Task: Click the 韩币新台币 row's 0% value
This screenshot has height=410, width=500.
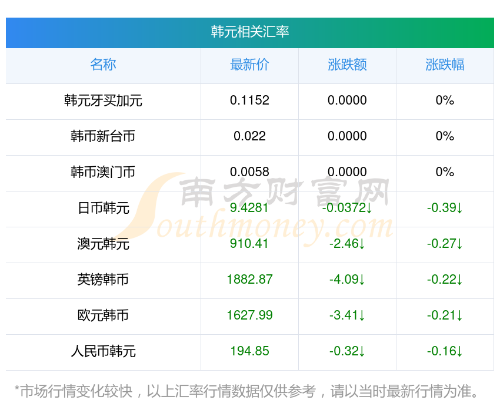Action: 445,136
